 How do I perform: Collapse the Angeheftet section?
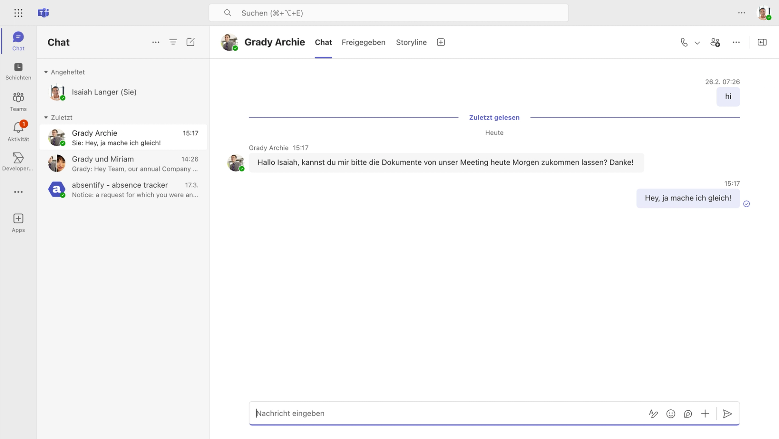(46, 72)
